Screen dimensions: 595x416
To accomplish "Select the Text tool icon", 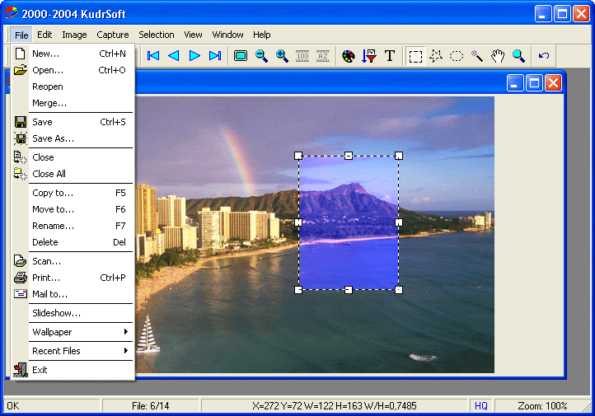I will pos(390,56).
